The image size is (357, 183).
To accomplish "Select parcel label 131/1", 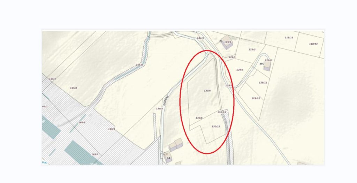I will (200, 38).
